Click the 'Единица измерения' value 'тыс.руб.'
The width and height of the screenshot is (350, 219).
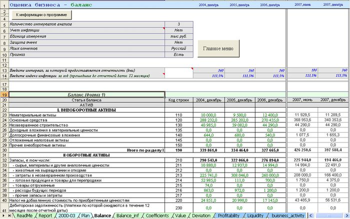[179, 36]
